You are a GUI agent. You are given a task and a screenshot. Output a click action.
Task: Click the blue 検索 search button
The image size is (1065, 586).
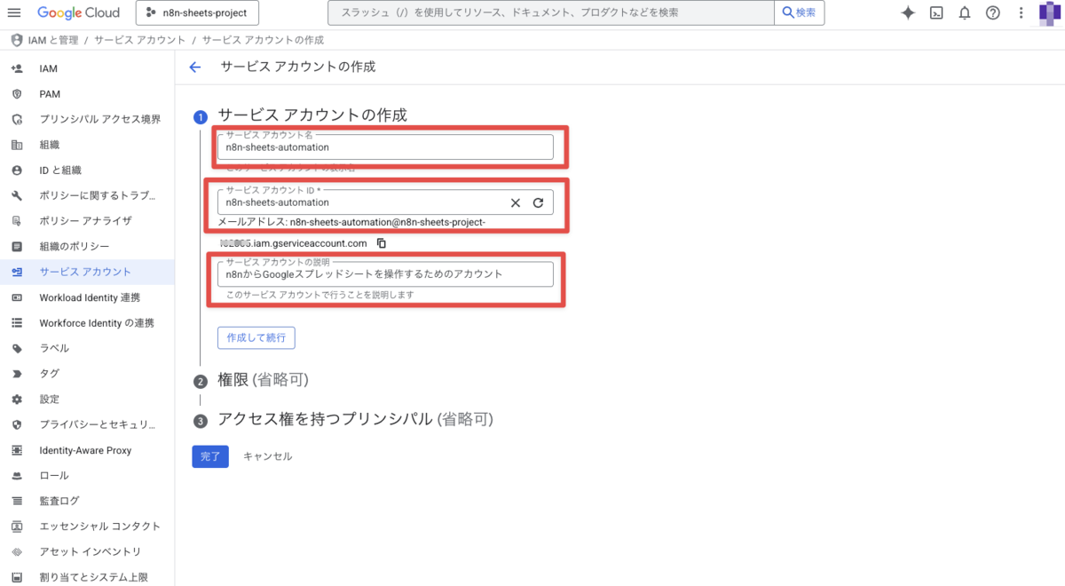pyautogui.click(x=800, y=12)
